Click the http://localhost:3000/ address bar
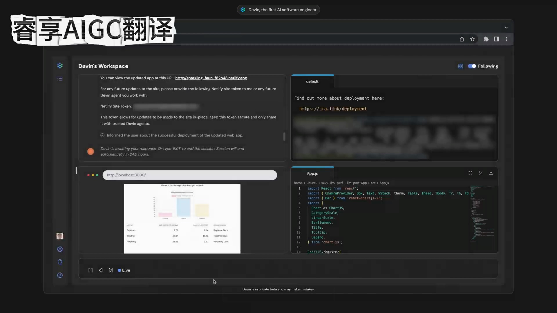 [190, 175]
